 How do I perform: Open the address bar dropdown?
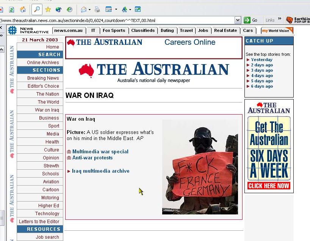pyautogui.click(x=238, y=20)
